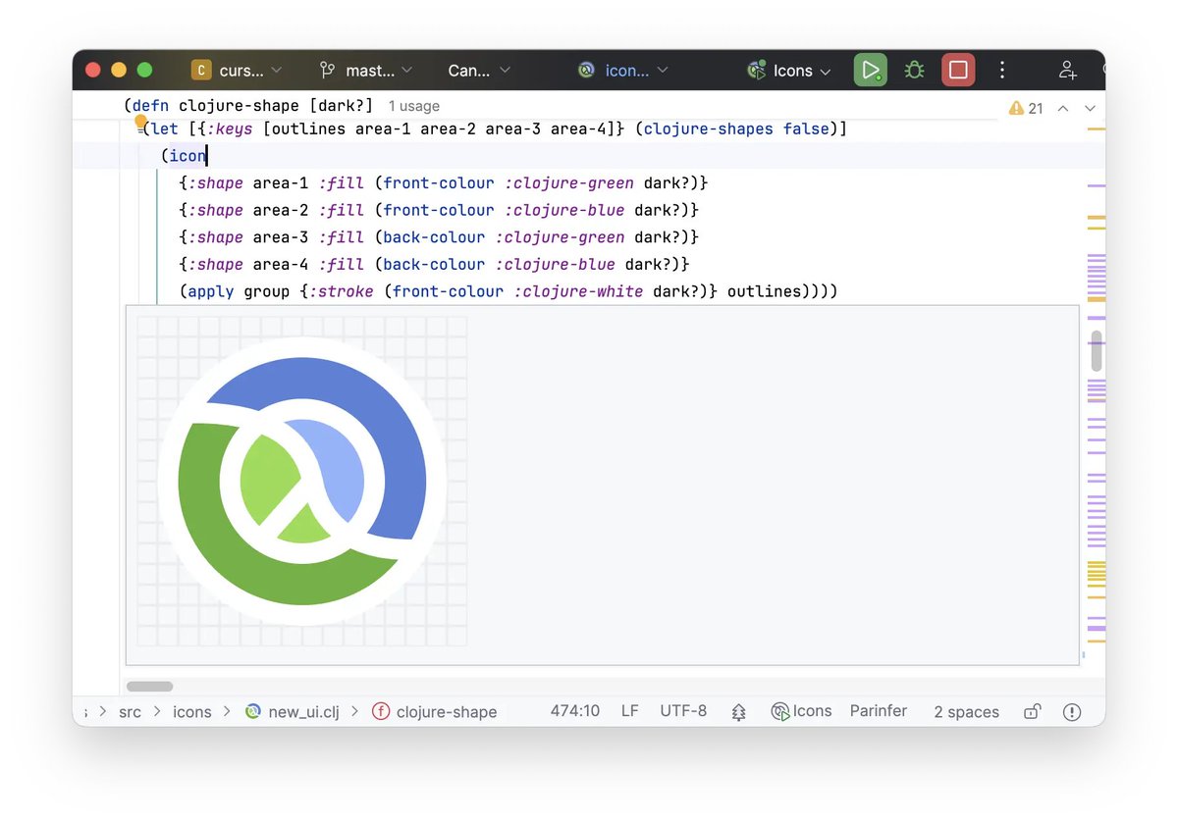
Task: Open the more actions menu (three dots)
Action: 1002,70
